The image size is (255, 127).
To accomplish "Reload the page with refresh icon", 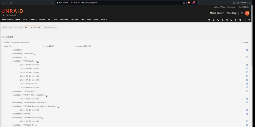I will point(11,3).
